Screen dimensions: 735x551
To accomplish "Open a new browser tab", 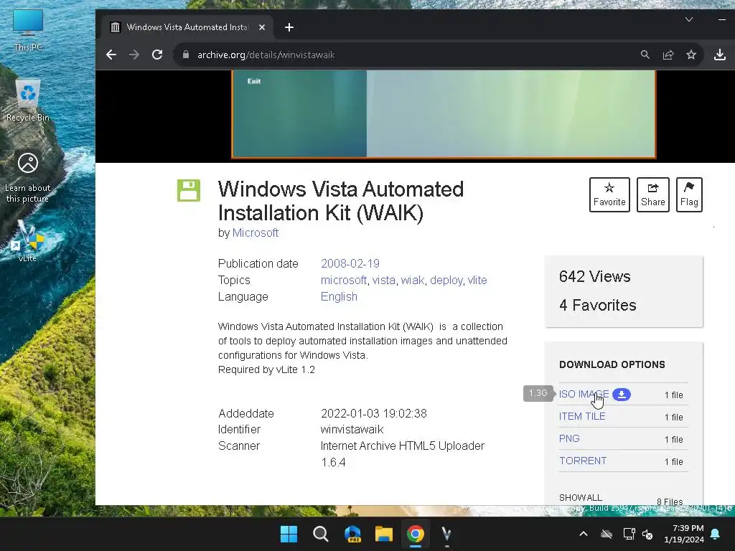I will coord(289,27).
